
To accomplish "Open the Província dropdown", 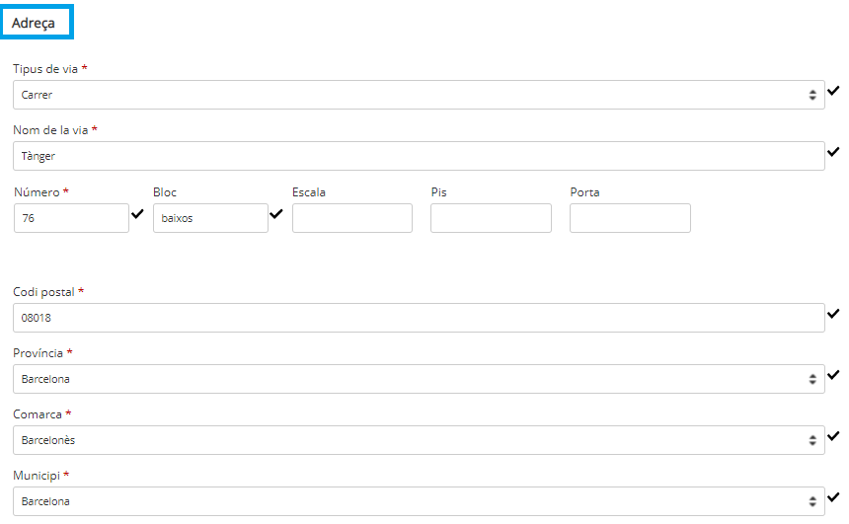I will click(419, 379).
